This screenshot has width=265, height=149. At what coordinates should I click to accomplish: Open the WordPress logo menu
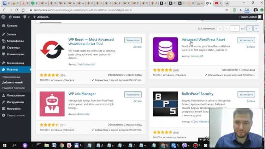[4, 17]
